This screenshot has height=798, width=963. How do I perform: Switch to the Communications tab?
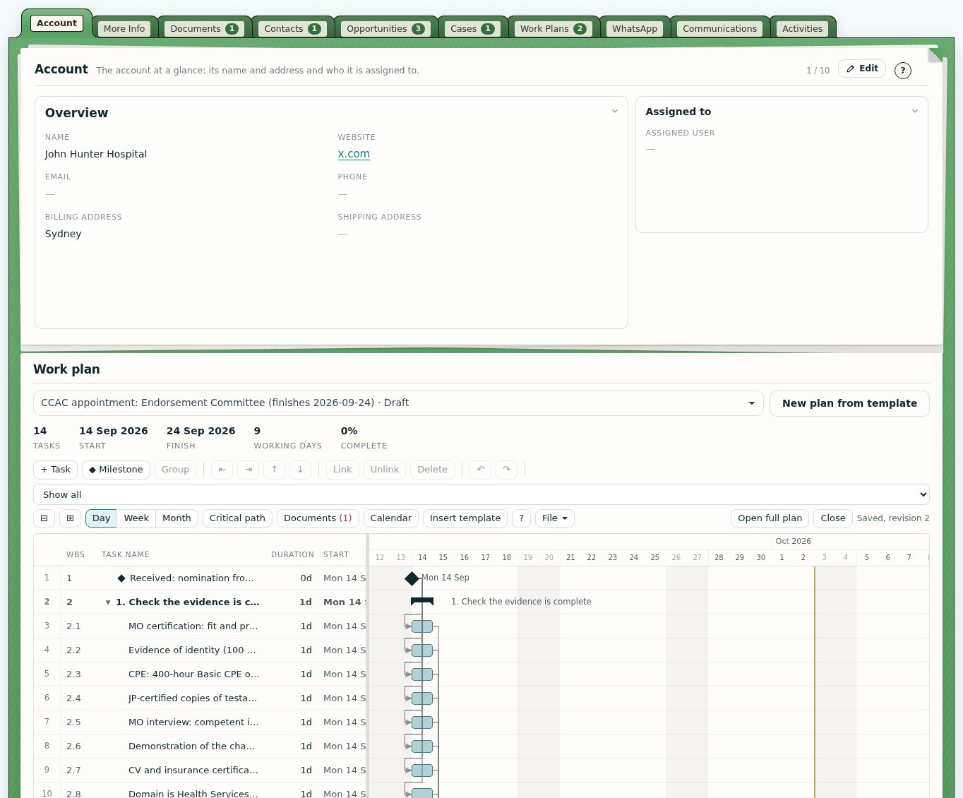point(719,29)
